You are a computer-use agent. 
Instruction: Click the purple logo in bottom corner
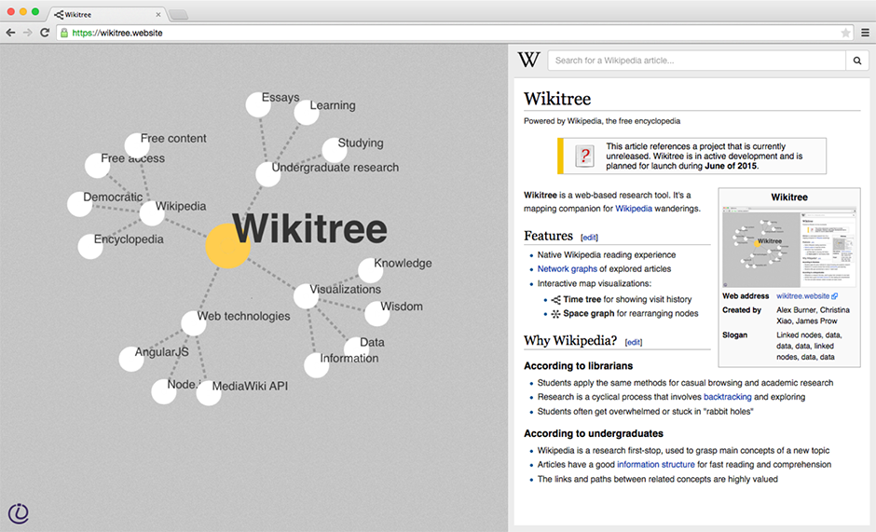(19, 513)
